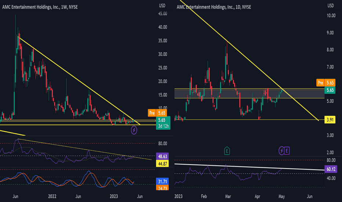342x202 pixels.
Task: Click the purple lightning icon on weekly chart
Action: (134, 130)
